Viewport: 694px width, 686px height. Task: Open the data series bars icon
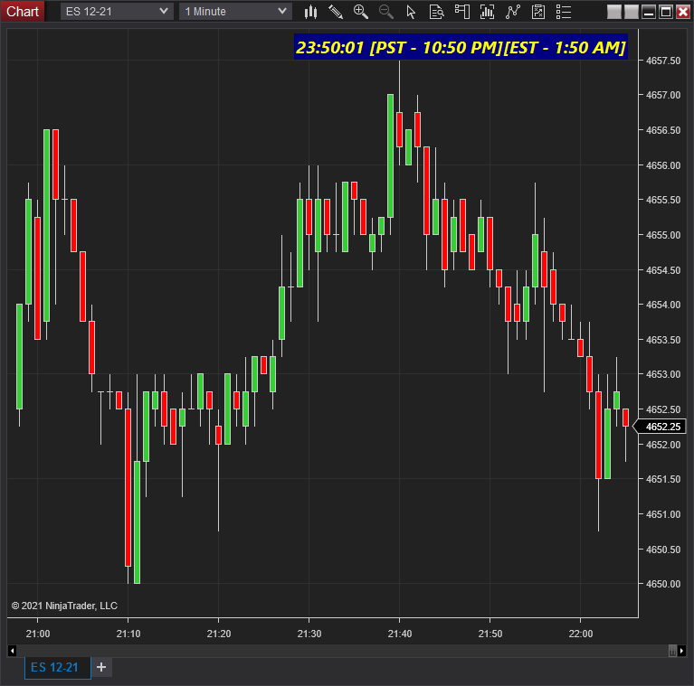[x=488, y=12]
